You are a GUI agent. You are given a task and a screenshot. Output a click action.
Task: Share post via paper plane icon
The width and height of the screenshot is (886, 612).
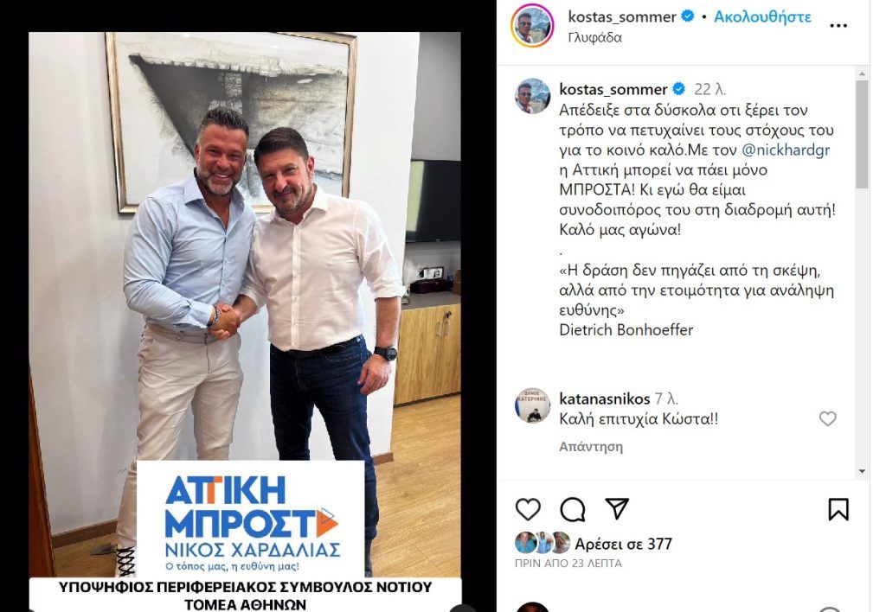617,508
